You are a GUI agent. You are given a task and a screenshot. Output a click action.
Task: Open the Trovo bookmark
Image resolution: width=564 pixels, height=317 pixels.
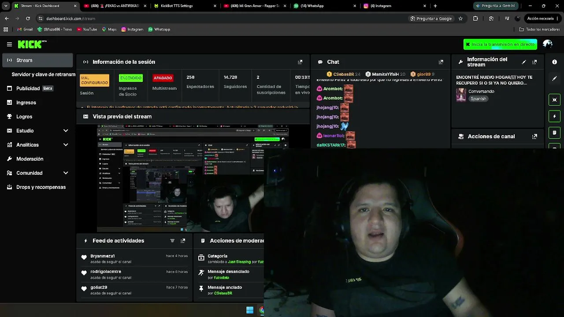pos(55,29)
